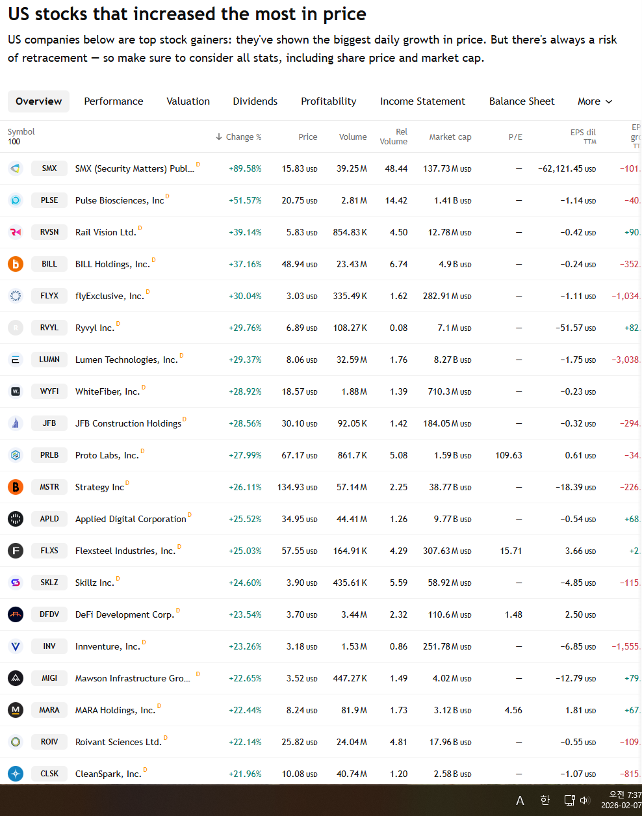Click the Ryvyl Inc. logo icon
This screenshot has width=642, height=816.
[x=16, y=328]
